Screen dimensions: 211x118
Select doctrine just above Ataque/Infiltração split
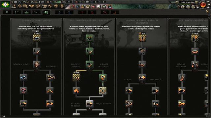point(142,77)
